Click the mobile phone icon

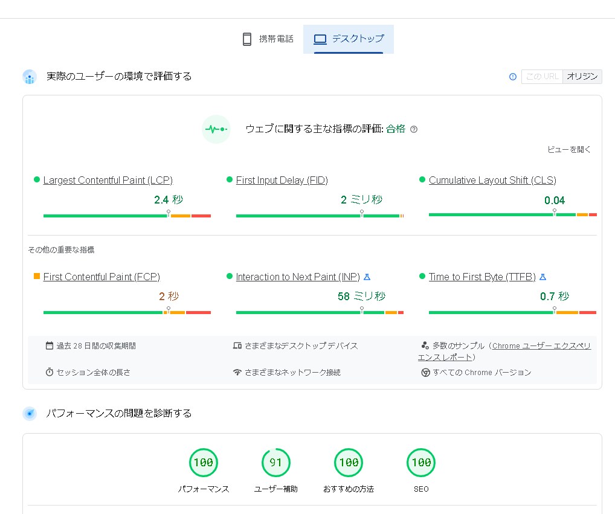click(247, 39)
